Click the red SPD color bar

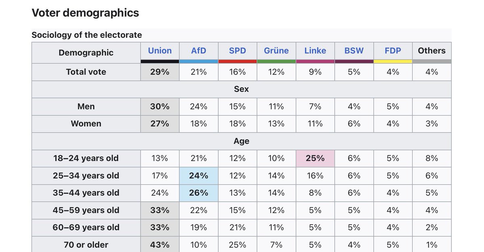click(237, 62)
